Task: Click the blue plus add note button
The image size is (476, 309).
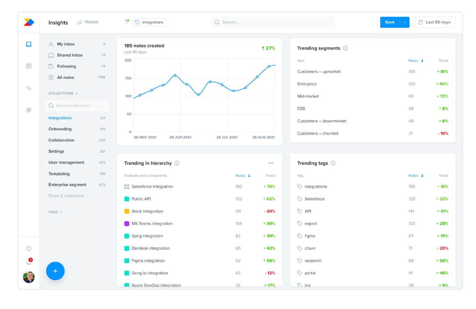Action: coord(55,271)
